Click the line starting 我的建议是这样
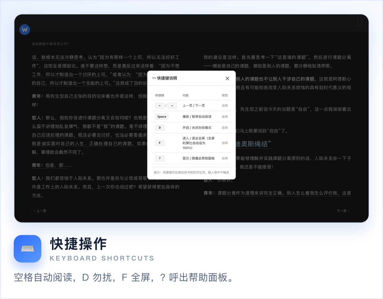Viewport: 383px width, 299px height. 277,57
